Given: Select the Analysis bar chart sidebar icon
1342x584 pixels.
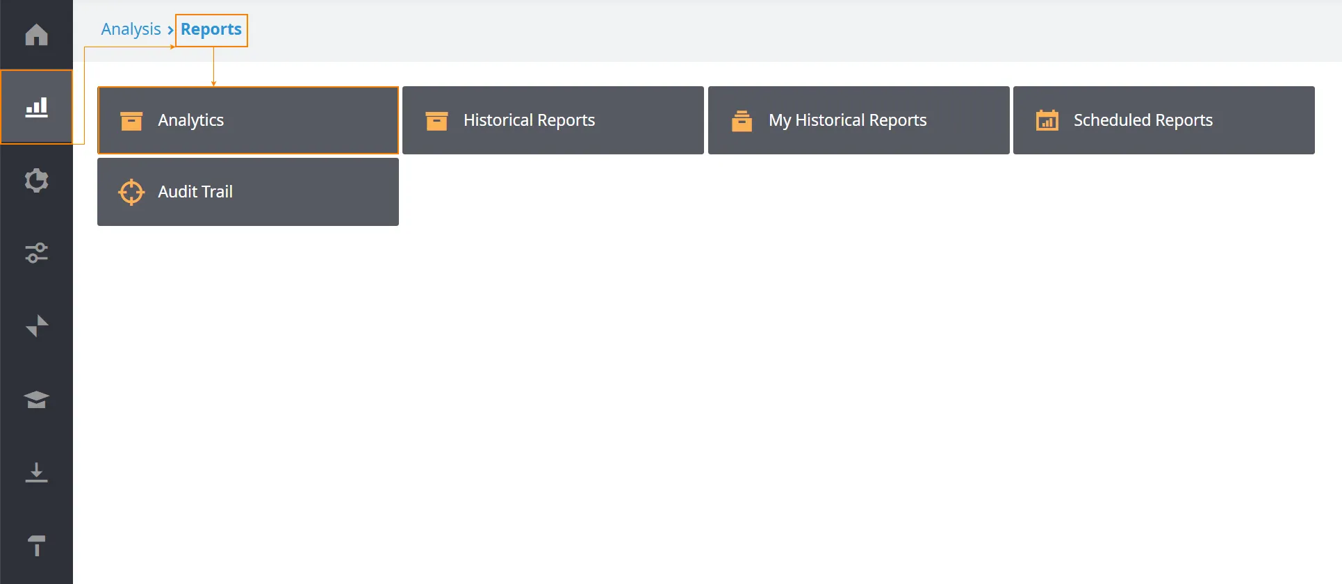Looking at the screenshot, I should (x=36, y=107).
